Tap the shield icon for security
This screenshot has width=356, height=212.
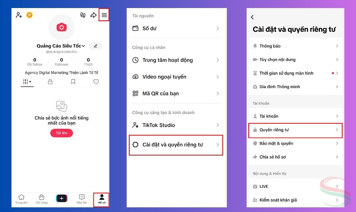tap(255, 143)
